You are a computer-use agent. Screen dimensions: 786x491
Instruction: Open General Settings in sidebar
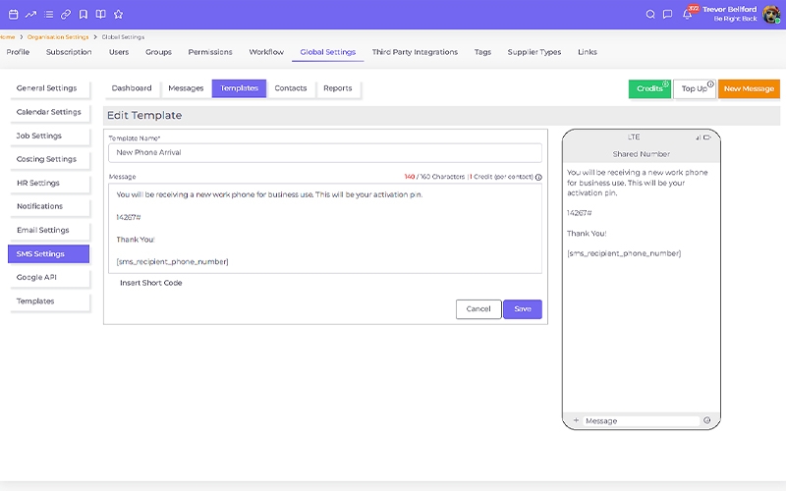pos(49,88)
